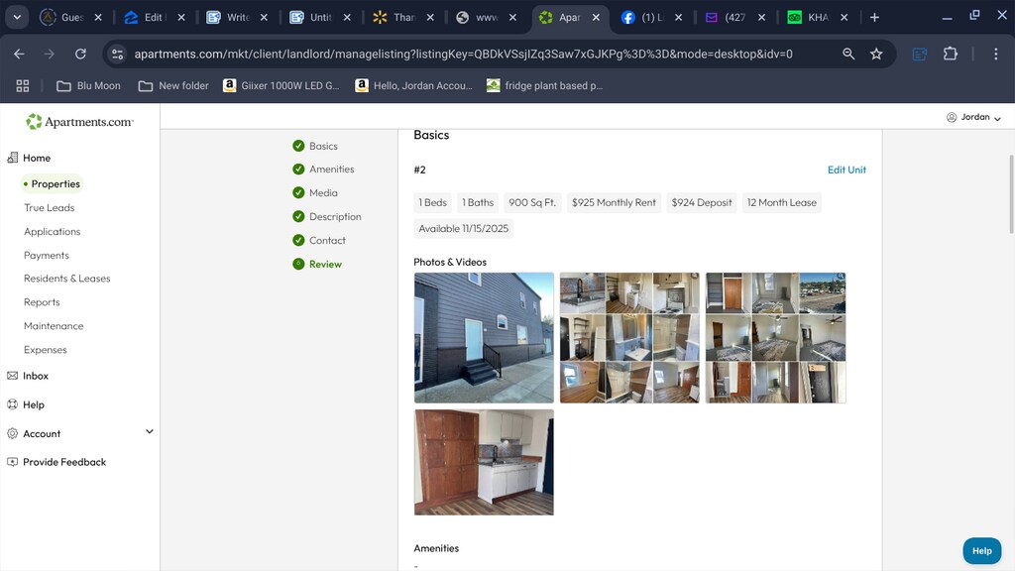Image resolution: width=1015 pixels, height=571 pixels.
Task: Open the building exterior photo thumbnail
Action: tap(484, 338)
